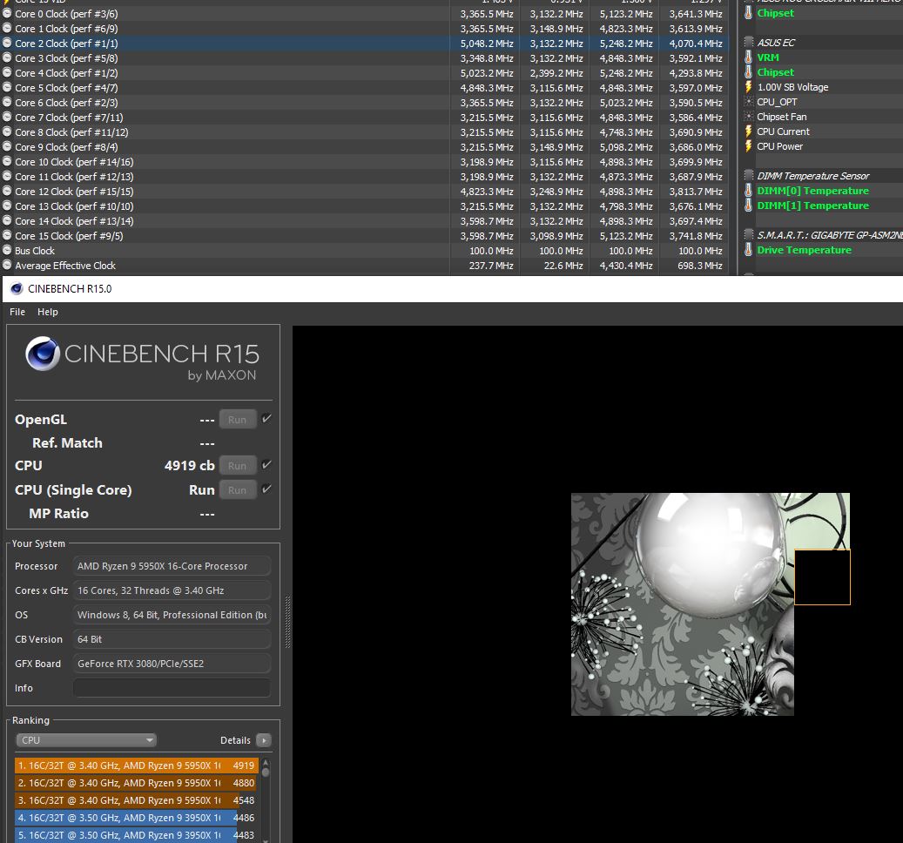Screen dimensions: 903x843
Task: Click the clock icon for Bus Clock
Action: [7, 251]
